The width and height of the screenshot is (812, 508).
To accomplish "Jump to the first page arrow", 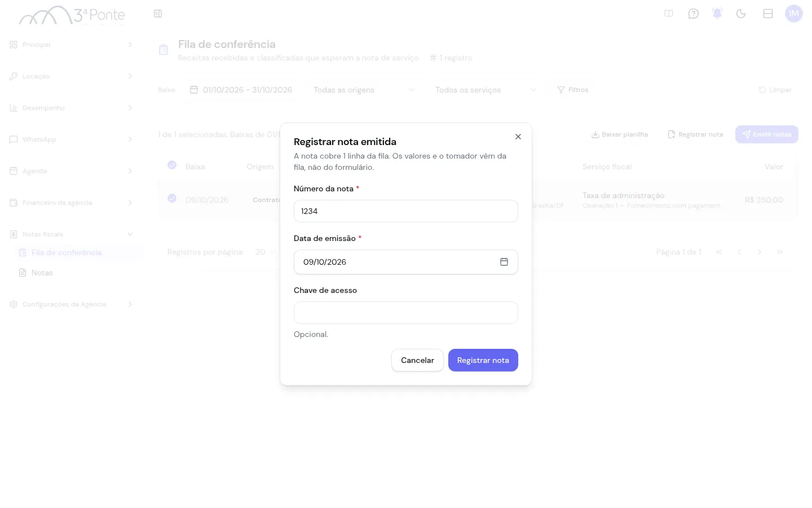I will [719, 252].
